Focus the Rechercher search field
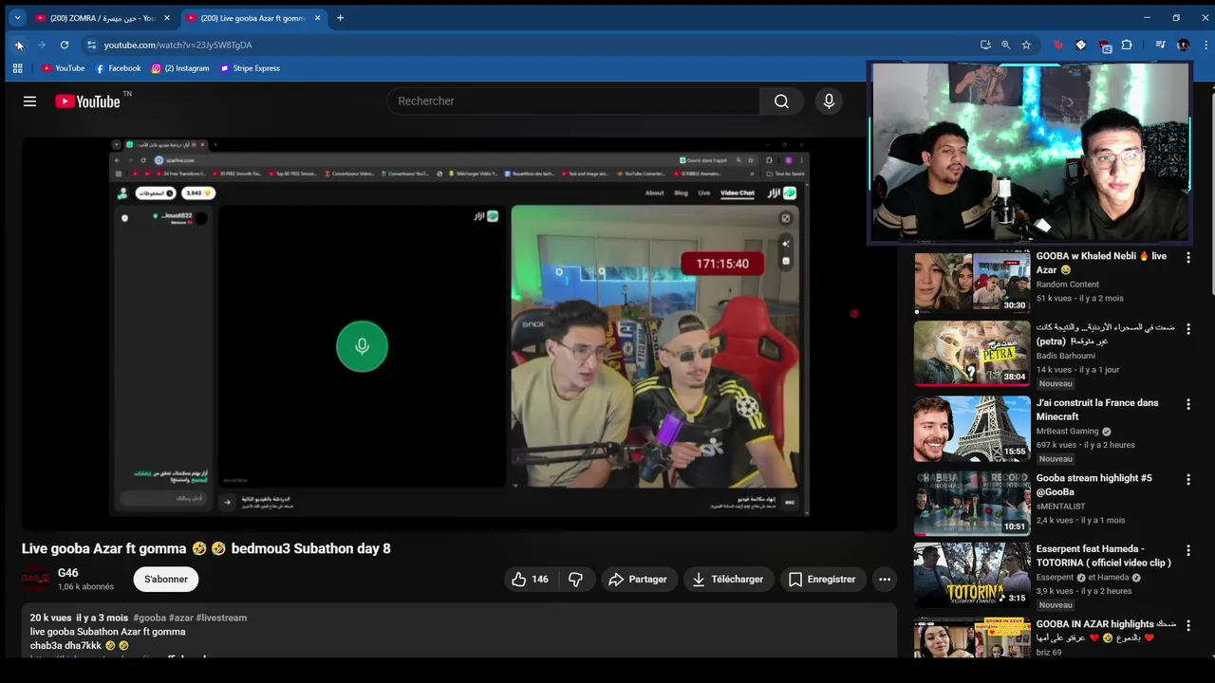This screenshot has height=683, width=1215. pyautogui.click(x=573, y=102)
